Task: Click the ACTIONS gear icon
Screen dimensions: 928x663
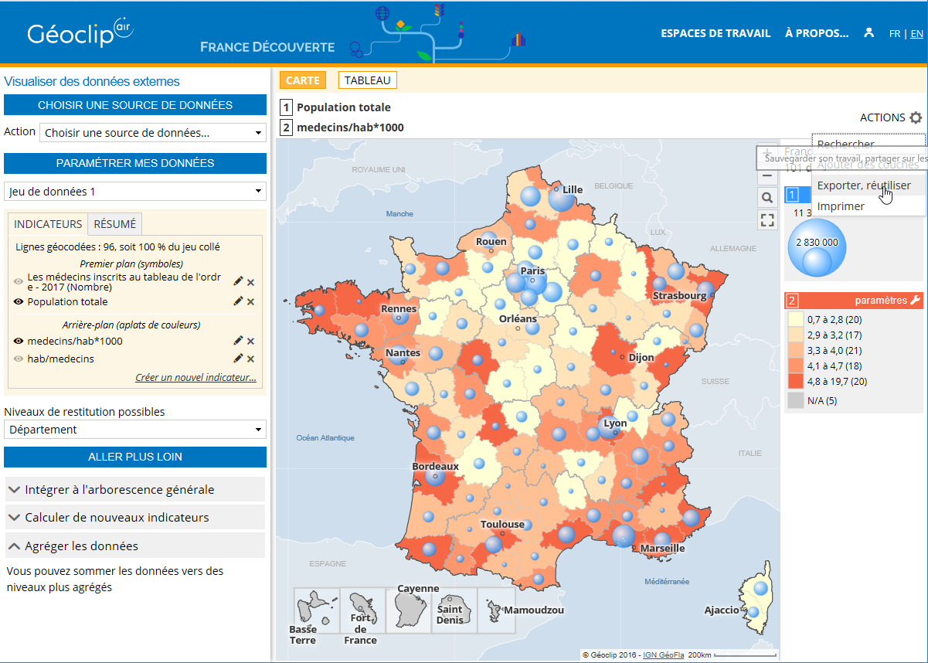Action: pyautogui.click(x=916, y=118)
